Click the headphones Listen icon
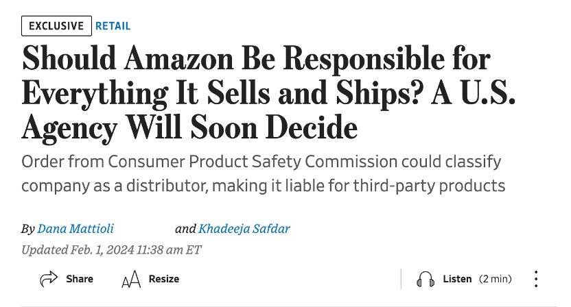Viewport: 571px width, 307px height. click(x=426, y=279)
